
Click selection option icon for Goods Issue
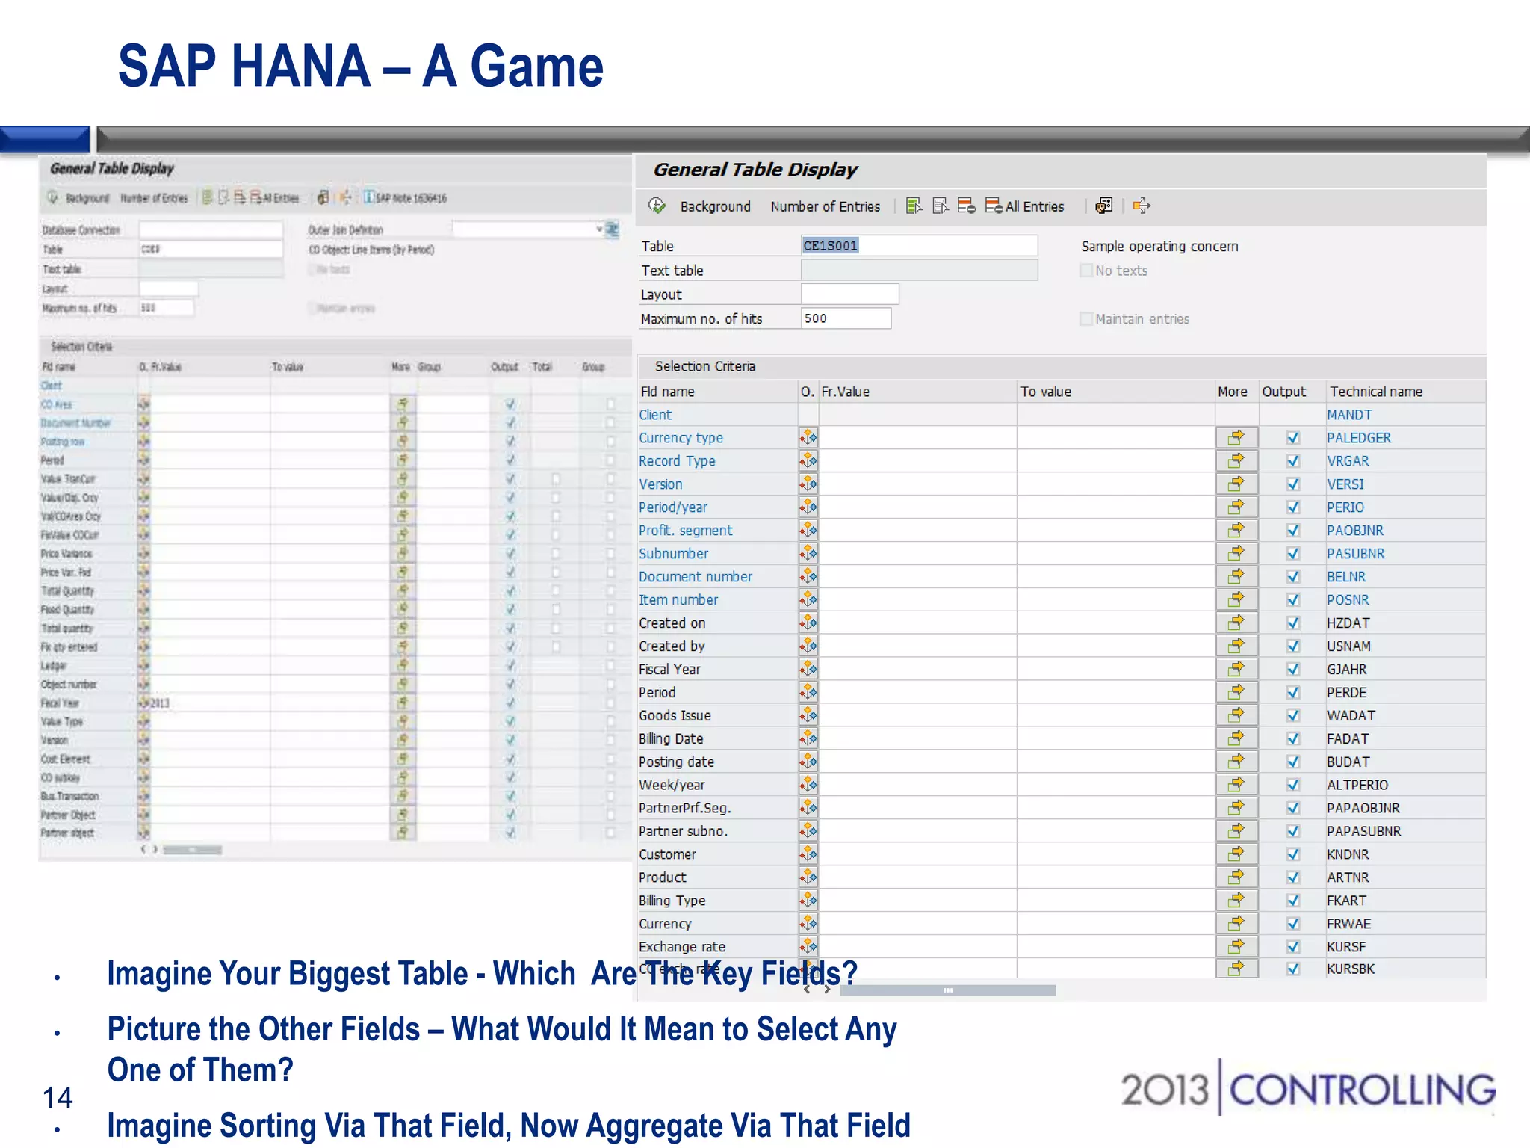click(808, 716)
